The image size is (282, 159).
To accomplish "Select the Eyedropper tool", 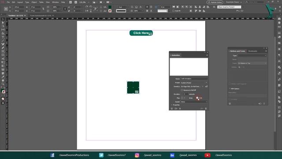I will [x=3, y=77].
